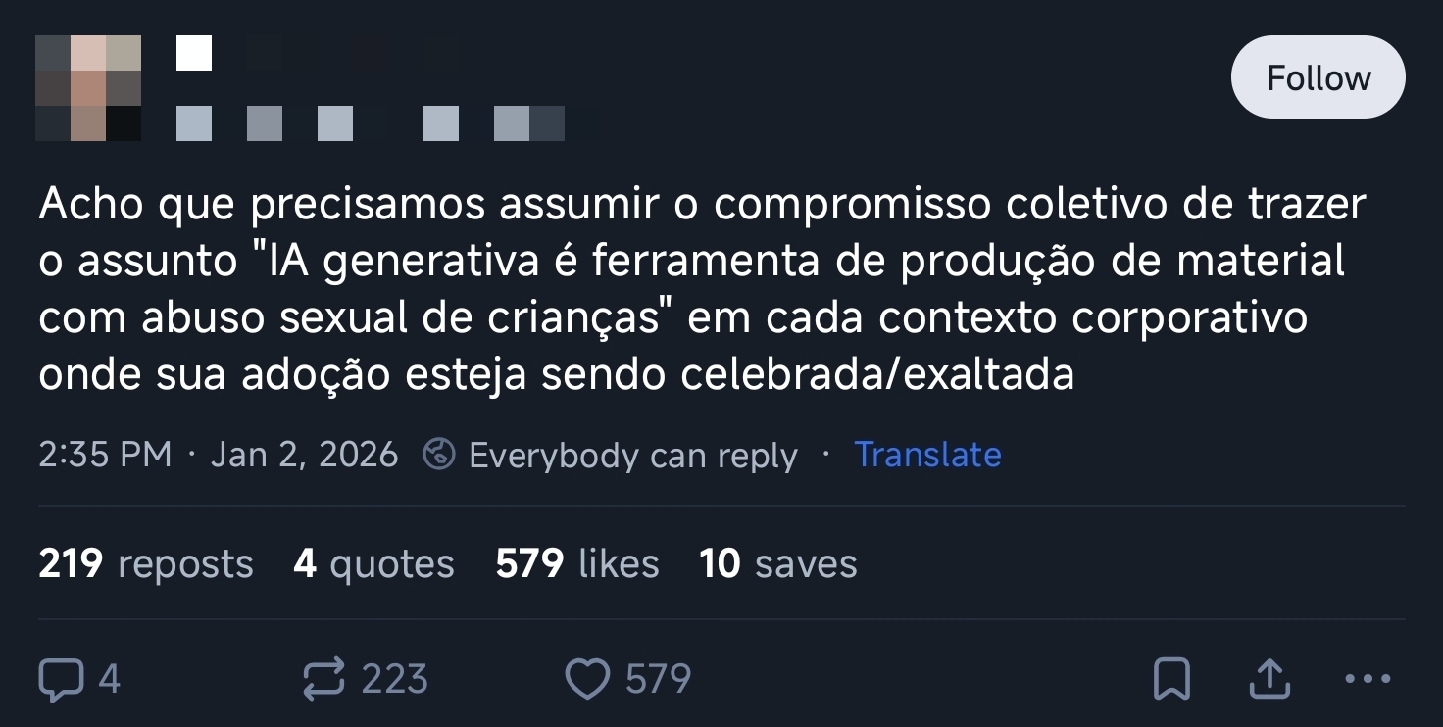Like the post with the heart icon
Viewport: 1443px width, 727px height.
[x=587, y=679]
